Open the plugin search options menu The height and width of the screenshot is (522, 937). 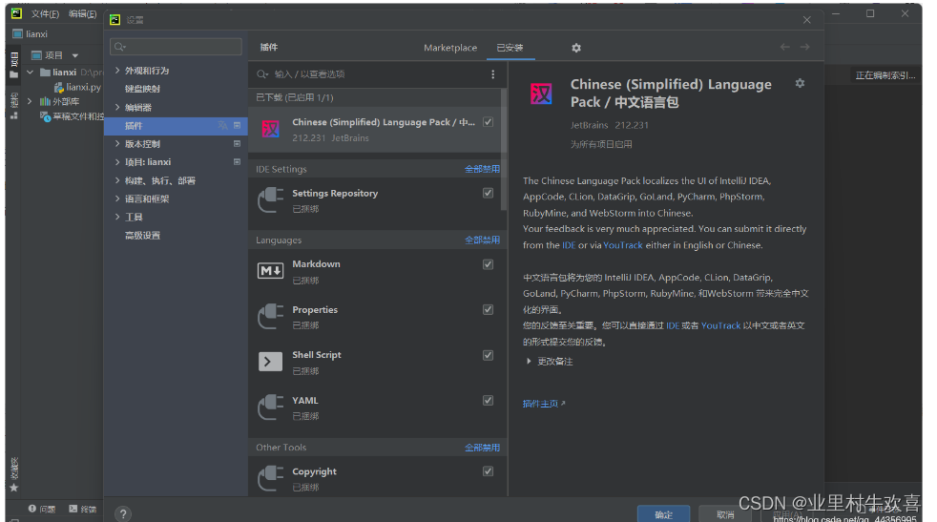493,74
